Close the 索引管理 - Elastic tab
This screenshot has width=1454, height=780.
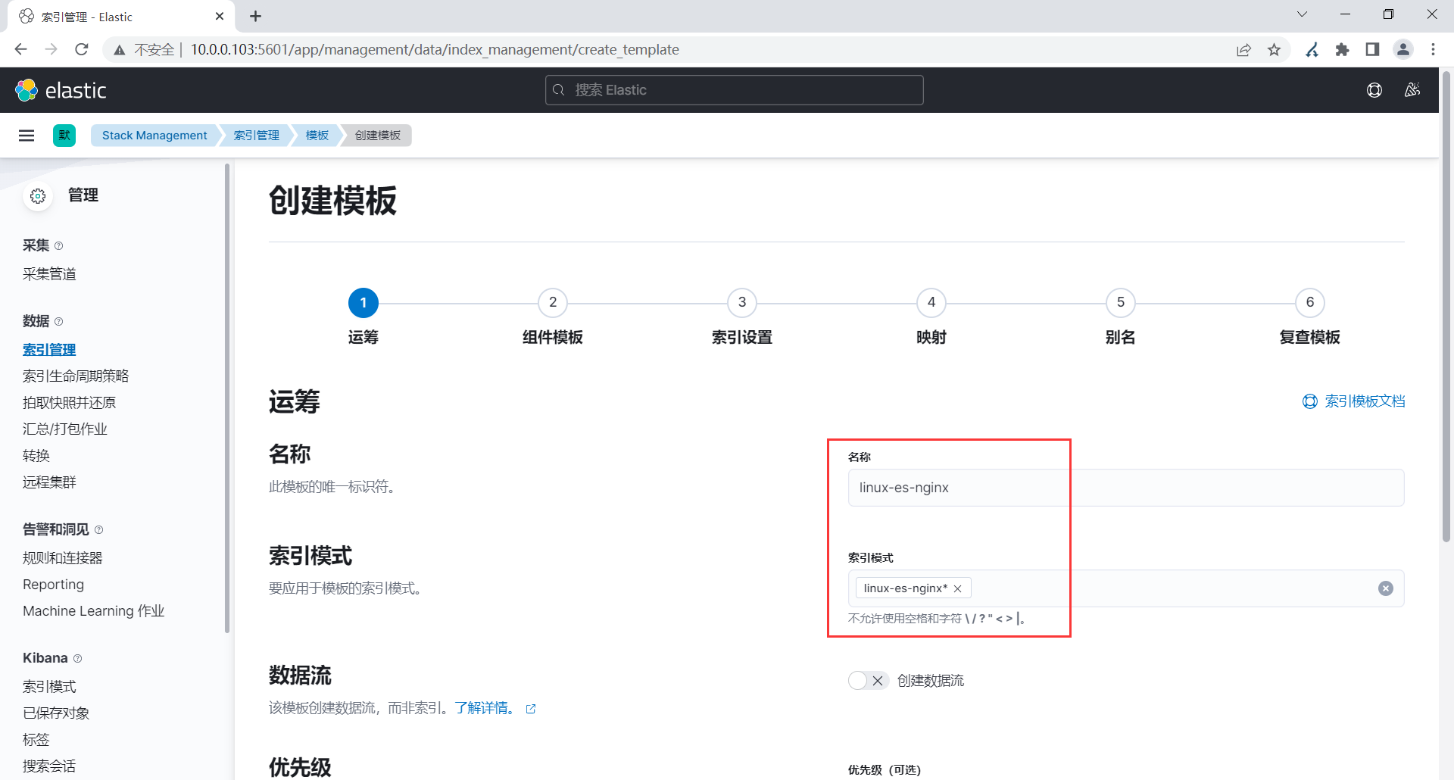(220, 16)
